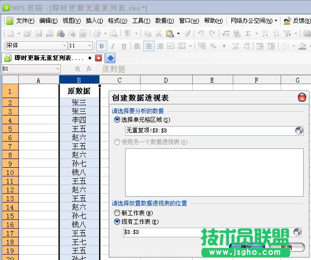Screen dimensions: 311x260
Task: Close the 创建数据透视表 dialog red button
Action: tap(302, 98)
